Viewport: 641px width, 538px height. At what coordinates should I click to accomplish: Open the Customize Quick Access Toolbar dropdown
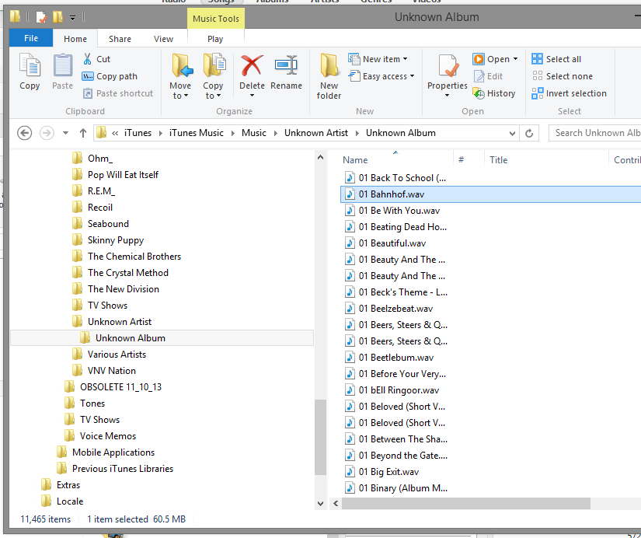(x=72, y=18)
